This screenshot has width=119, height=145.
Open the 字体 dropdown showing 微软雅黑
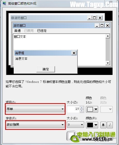[x=35, y=125]
